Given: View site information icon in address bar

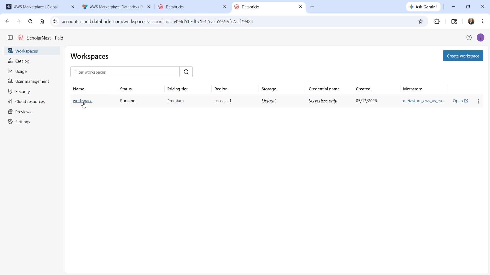Looking at the screenshot, I should pos(55,22).
